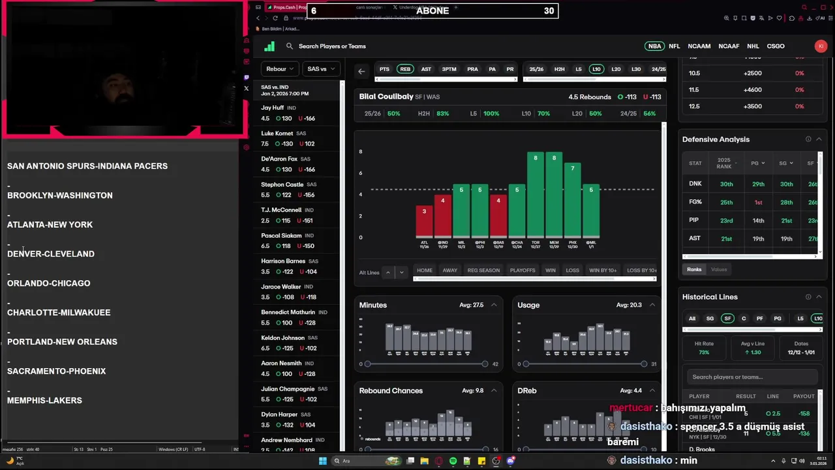Select the REB stat filter

[x=405, y=69]
